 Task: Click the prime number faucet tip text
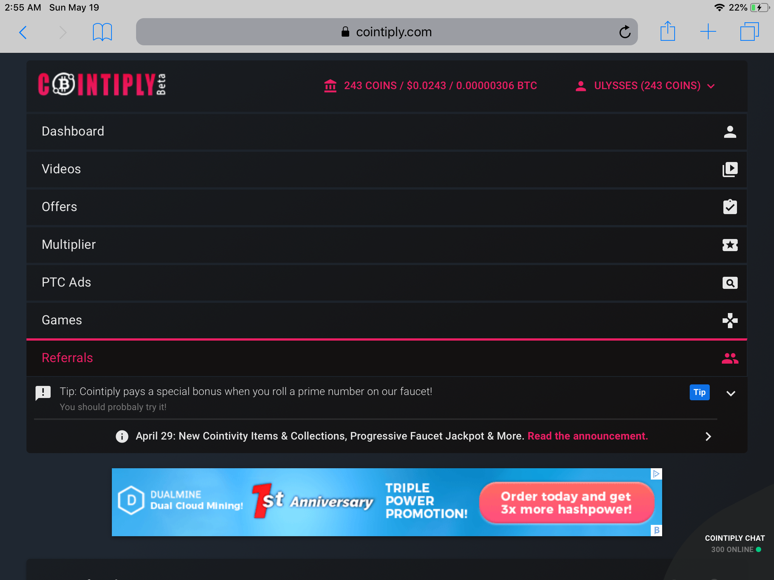[246, 392]
